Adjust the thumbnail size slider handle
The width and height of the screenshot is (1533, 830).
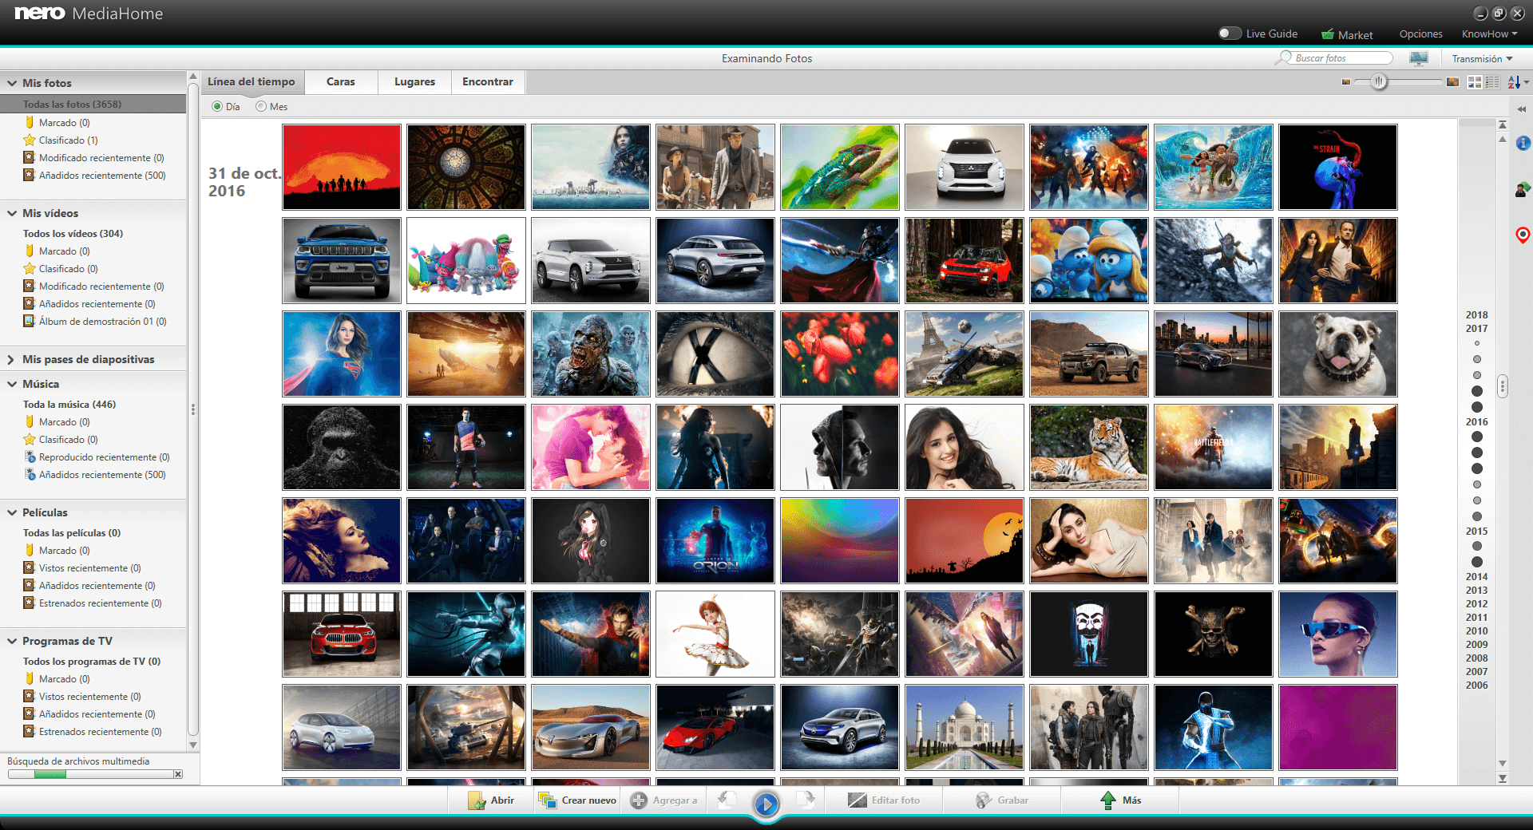coord(1378,82)
